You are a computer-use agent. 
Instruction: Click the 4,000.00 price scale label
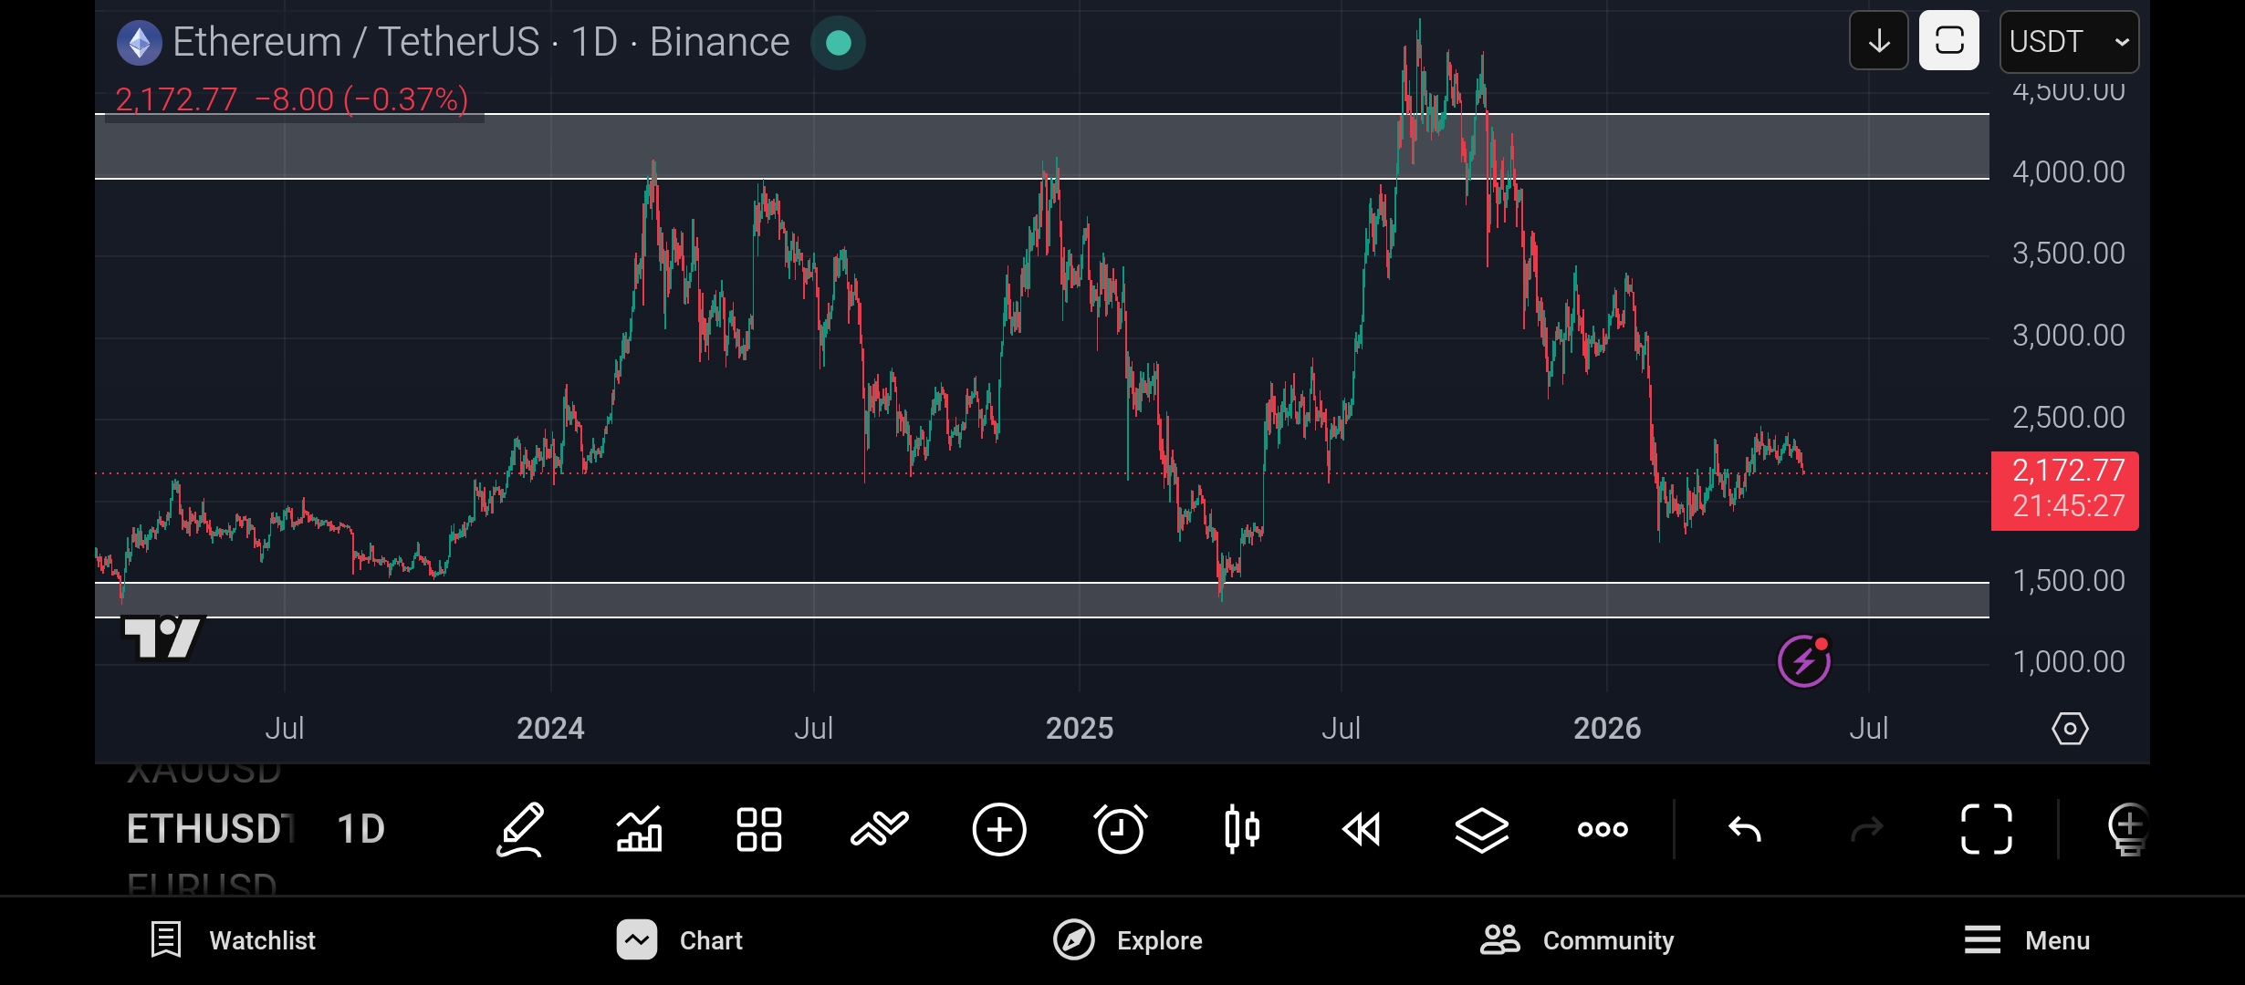click(x=2069, y=172)
